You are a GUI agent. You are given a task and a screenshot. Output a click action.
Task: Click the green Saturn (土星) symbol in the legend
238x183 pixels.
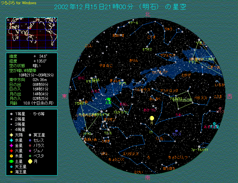(11, 162)
